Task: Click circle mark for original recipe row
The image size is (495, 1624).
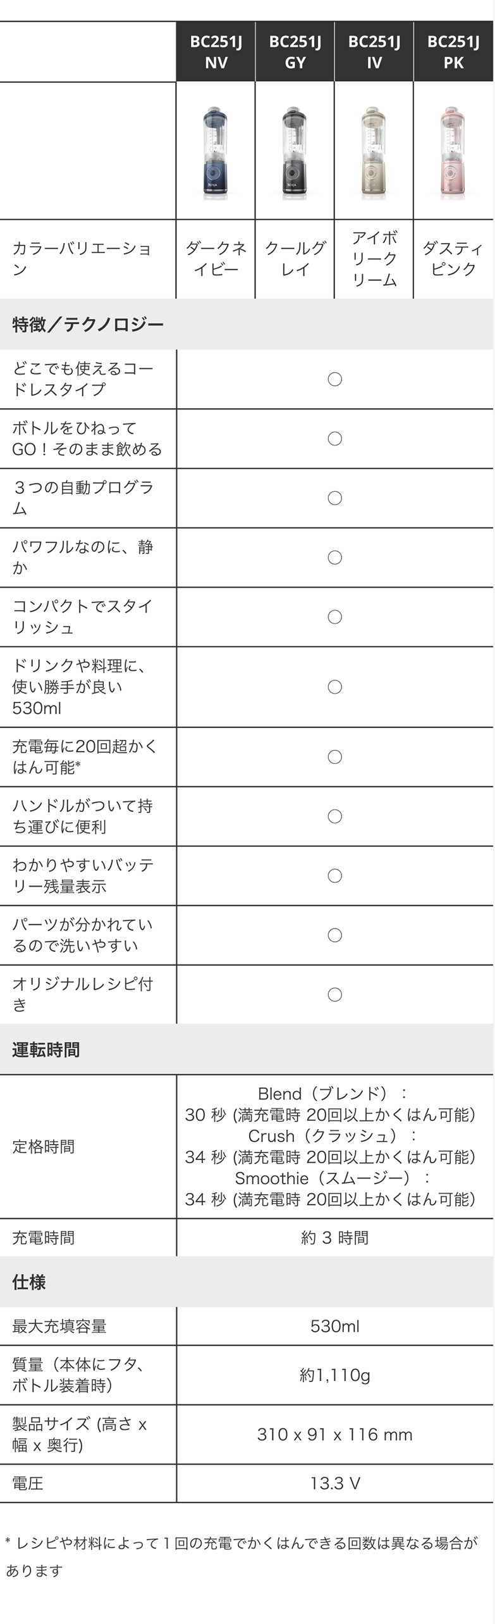Action: point(335,994)
